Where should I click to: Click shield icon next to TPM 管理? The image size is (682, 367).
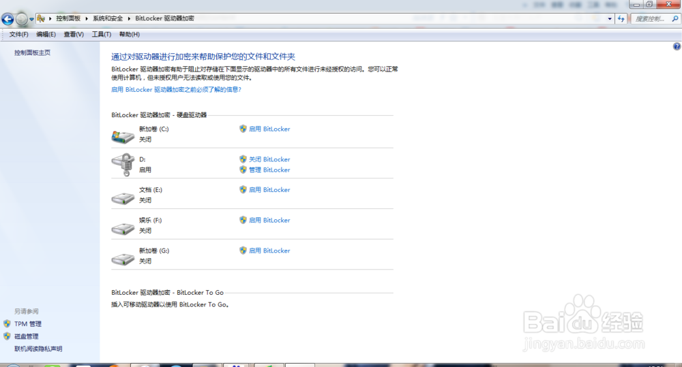7,323
